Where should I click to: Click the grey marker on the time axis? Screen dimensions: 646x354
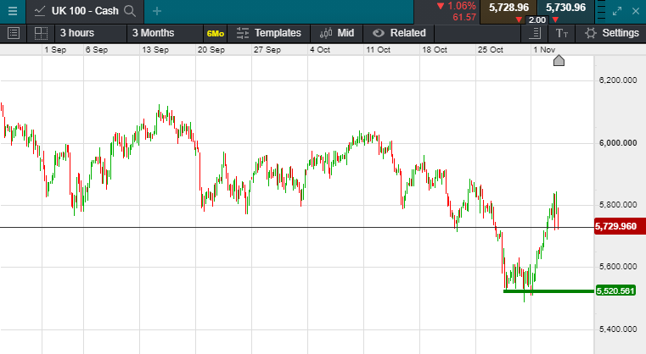[x=559, y=61]
